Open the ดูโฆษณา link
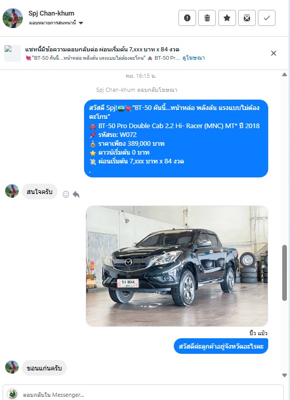This screenshot has width=290, height=400. 194,58
